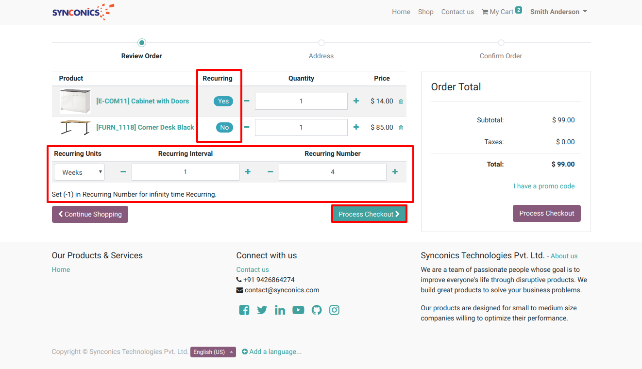Click the Recurring Interval input field
This screenshot has width=642, height=369.
(185, 172)
